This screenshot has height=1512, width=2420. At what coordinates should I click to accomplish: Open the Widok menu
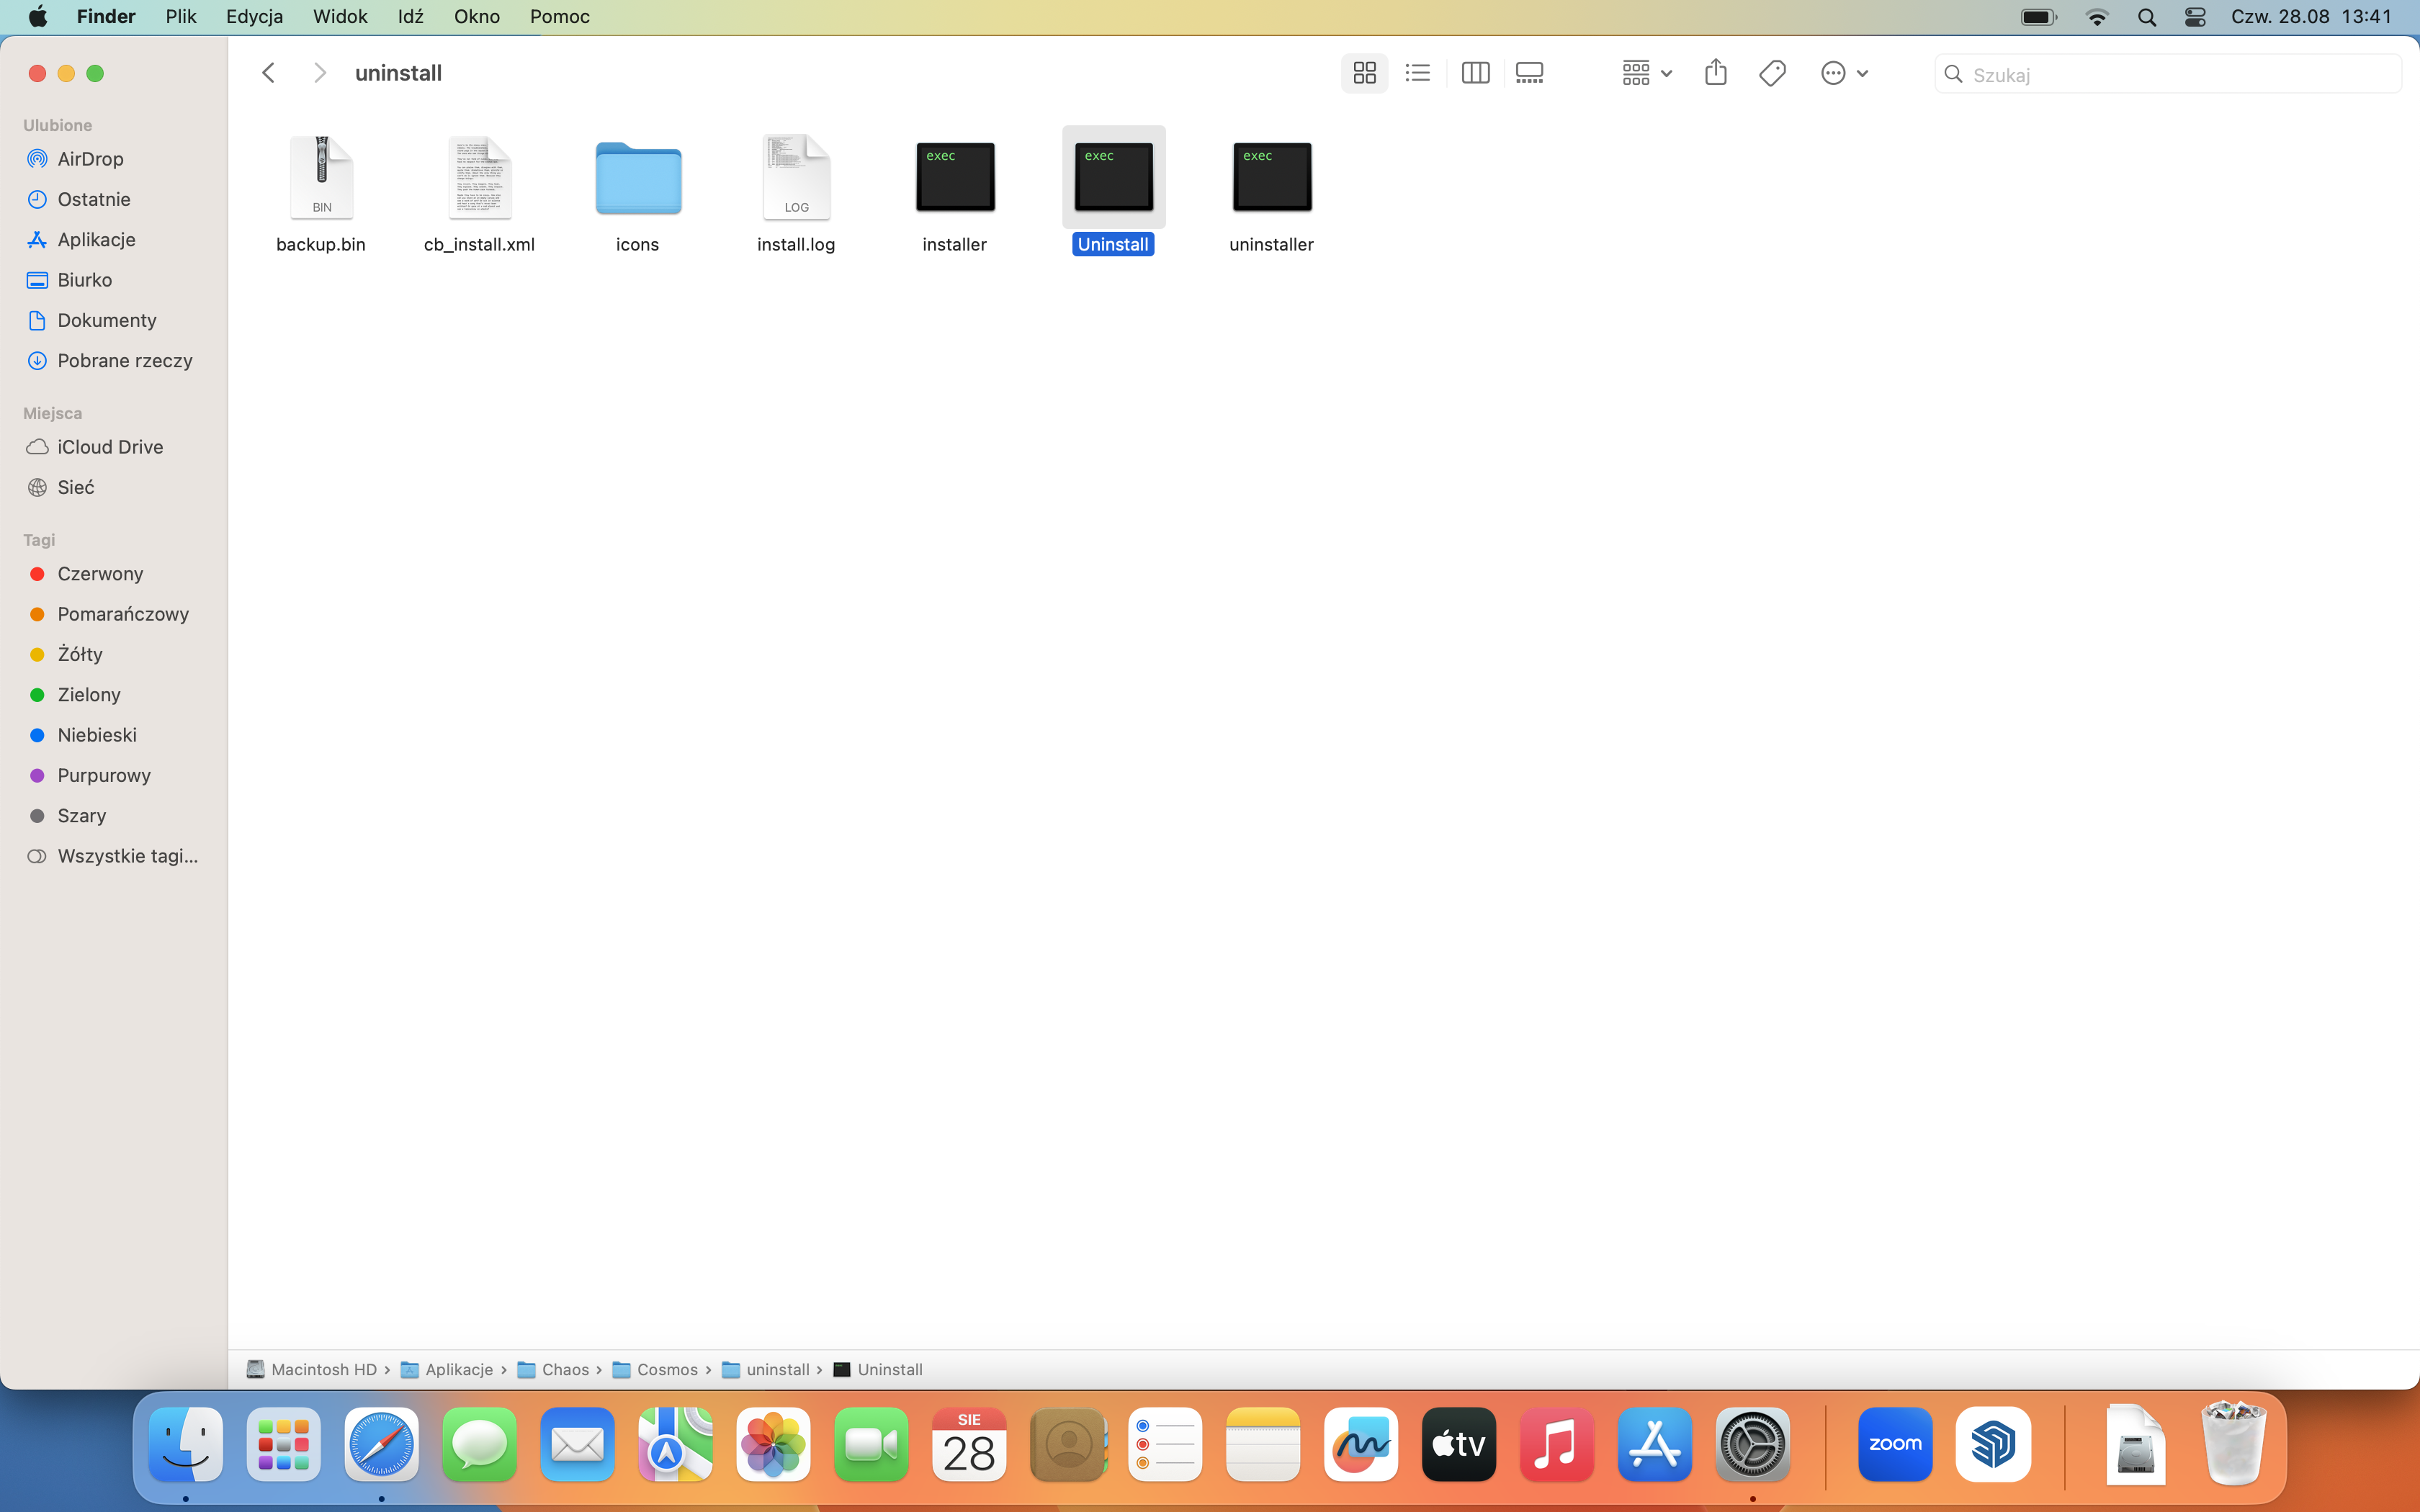click(x=339, y=17)
